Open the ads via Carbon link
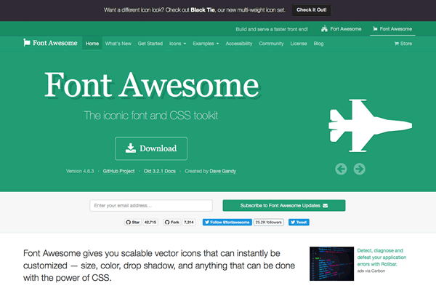This screenshot has height=291, width=436. coord(371,271)
